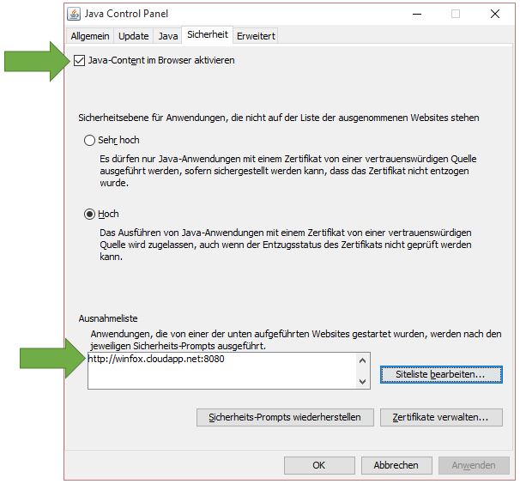The image size is (520, 484).
Task: Select the Sehr hoch security level
Action: [89, 140]
